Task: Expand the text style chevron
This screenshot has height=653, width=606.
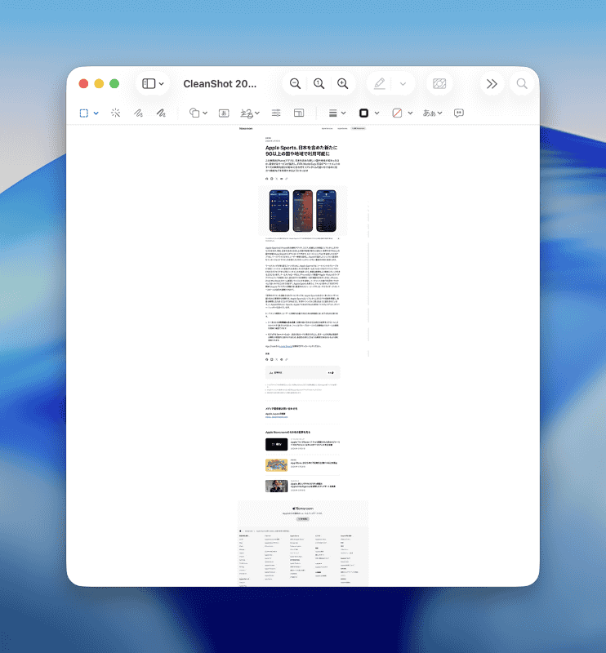Action: (x=439, y=113)
